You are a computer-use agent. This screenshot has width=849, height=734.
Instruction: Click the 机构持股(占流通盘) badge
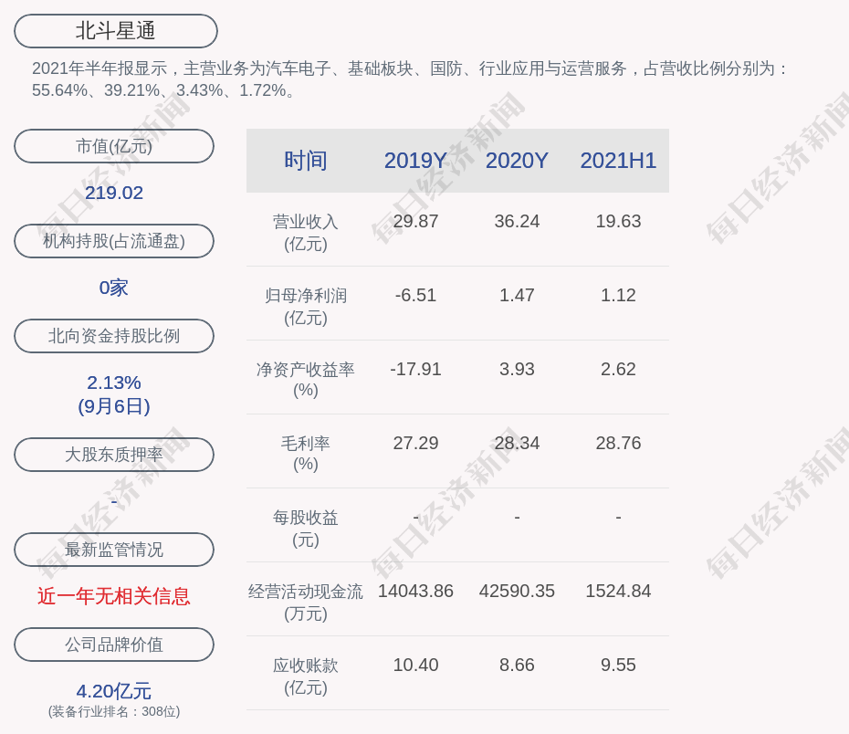[113, 240]
